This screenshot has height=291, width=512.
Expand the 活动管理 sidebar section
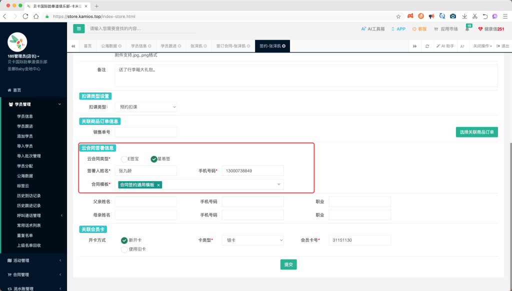(33, 260)
